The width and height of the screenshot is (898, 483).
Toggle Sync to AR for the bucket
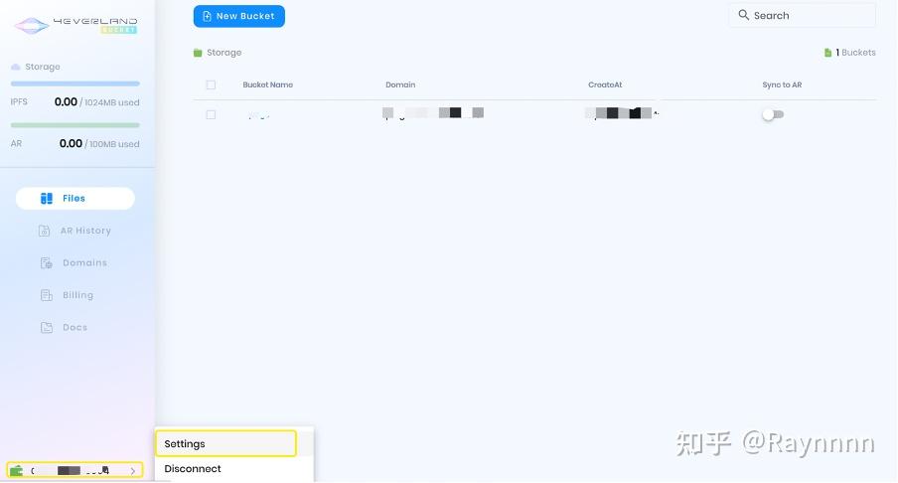[x=773, y=114]
